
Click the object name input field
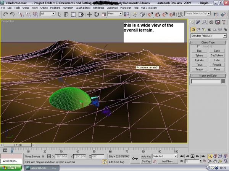pos(206,81)
